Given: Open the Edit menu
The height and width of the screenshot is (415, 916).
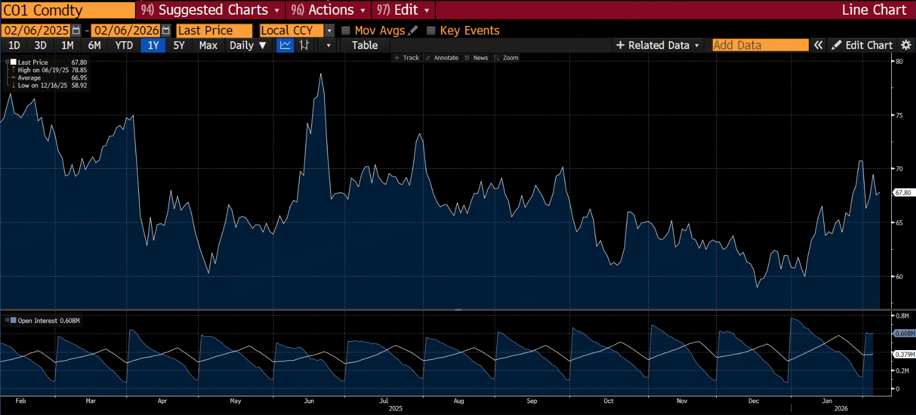Looking at the screenshot, I should [x=403, y=10].
